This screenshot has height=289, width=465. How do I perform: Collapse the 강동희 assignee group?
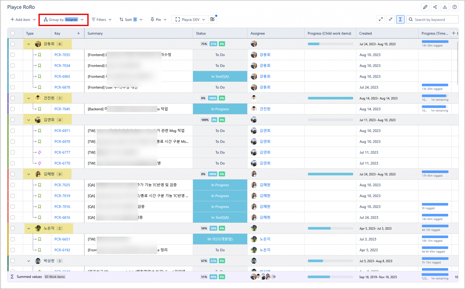tap(29, 44)
